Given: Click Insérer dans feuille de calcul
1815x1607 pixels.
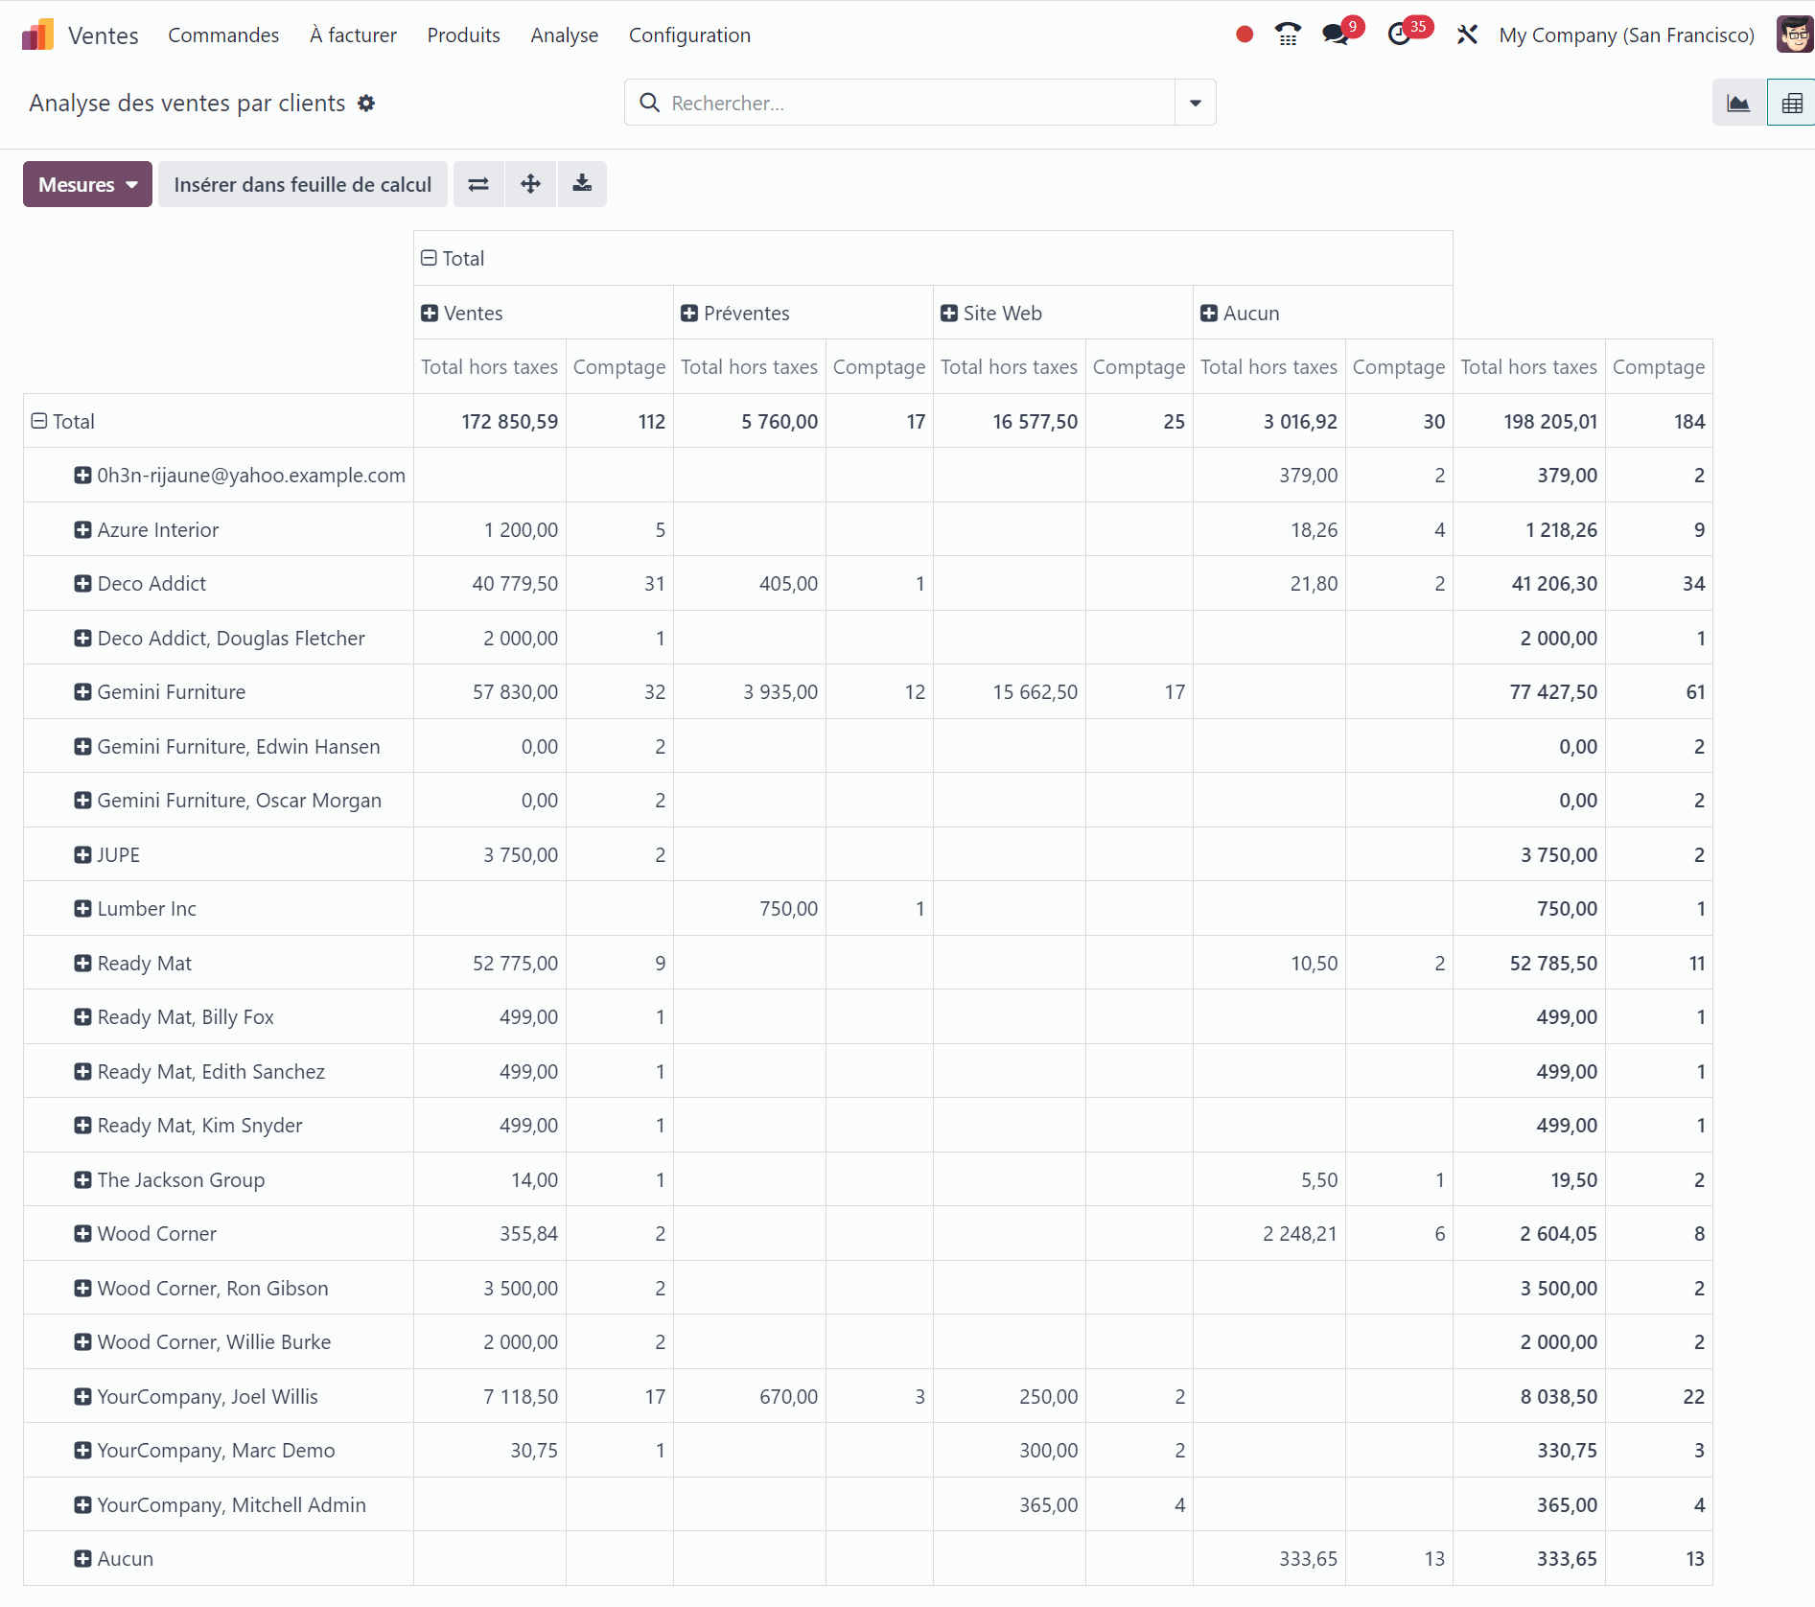Looking at the screenshot, I should (303, 184).
